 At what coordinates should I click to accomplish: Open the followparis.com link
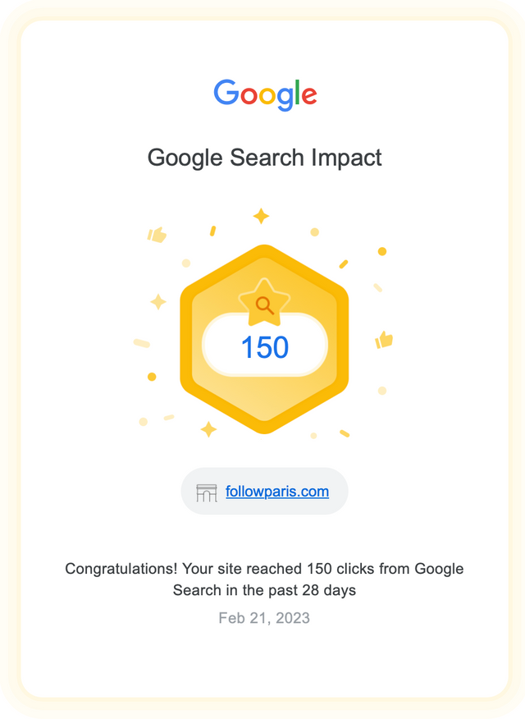(x=277, y=491)
